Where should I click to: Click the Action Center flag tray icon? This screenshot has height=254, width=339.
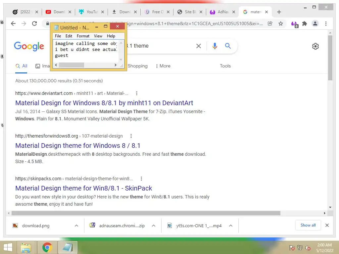(292, 248)
